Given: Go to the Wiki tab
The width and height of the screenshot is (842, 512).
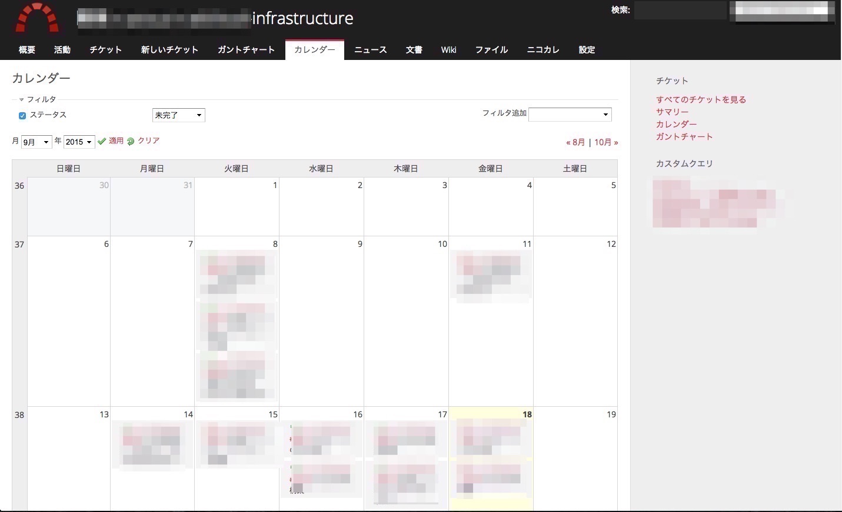Looking at the screenshot, I should (x=448, y=50).
